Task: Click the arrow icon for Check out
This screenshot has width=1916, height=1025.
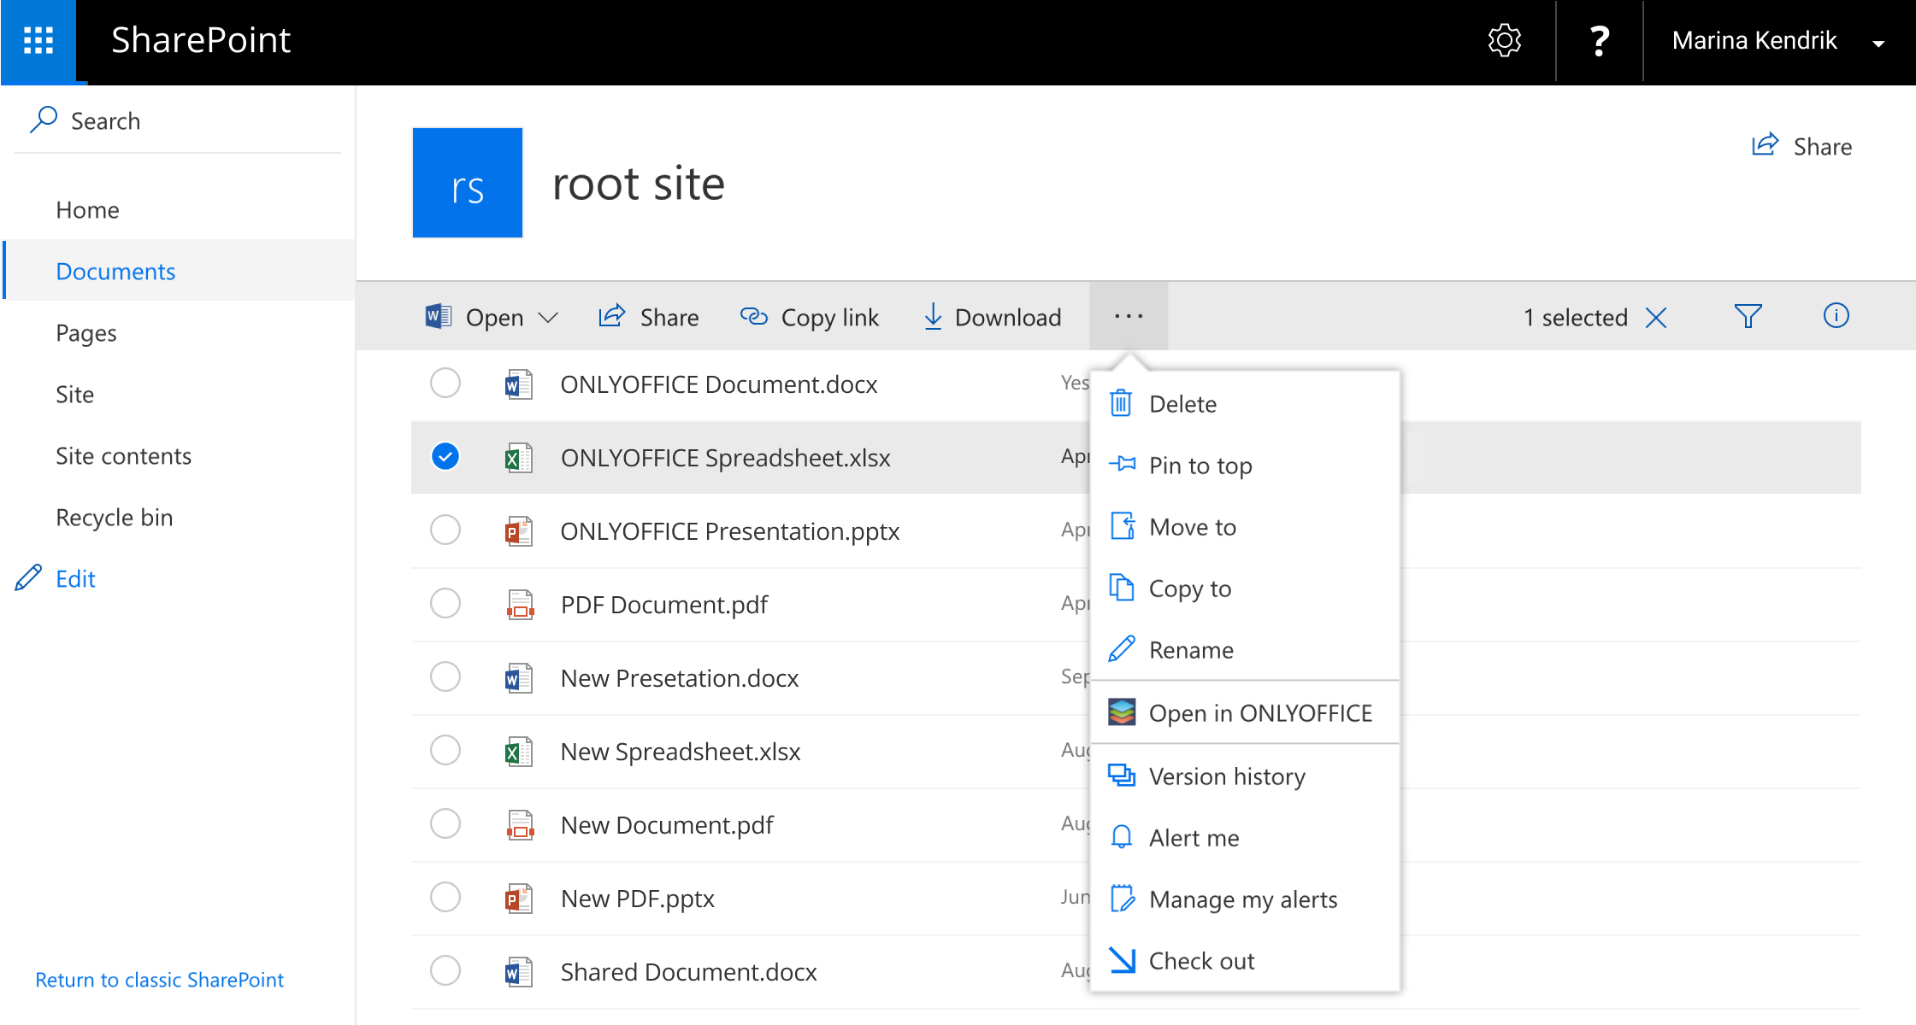Action: [x=1122, y=960]
